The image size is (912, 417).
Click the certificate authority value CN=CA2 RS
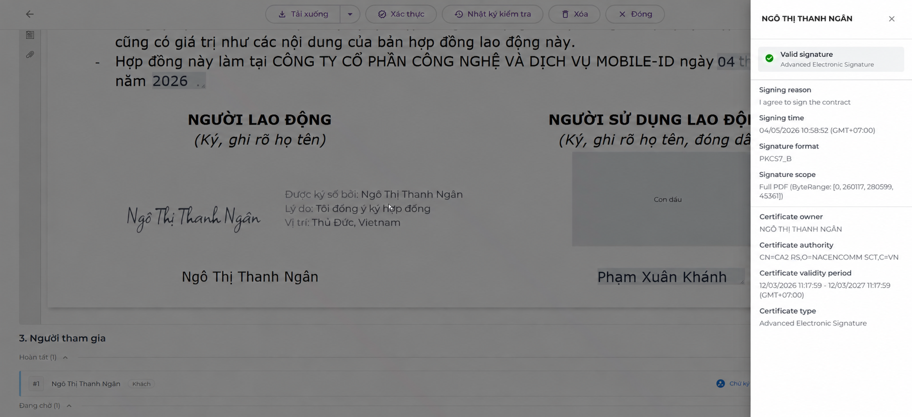829,257
